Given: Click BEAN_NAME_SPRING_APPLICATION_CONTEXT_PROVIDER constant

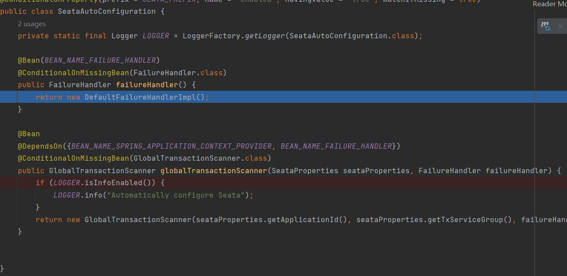Looking at the screenshot, I should 171,146.
